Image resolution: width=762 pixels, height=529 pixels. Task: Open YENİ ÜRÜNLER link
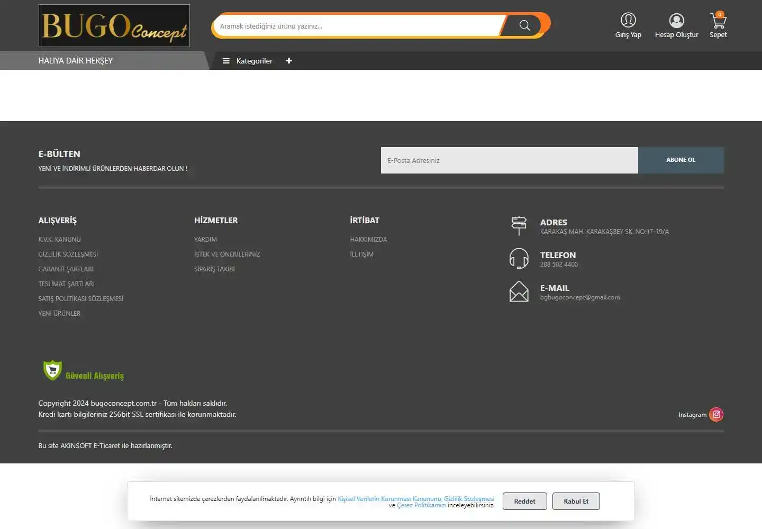[59, 314]
